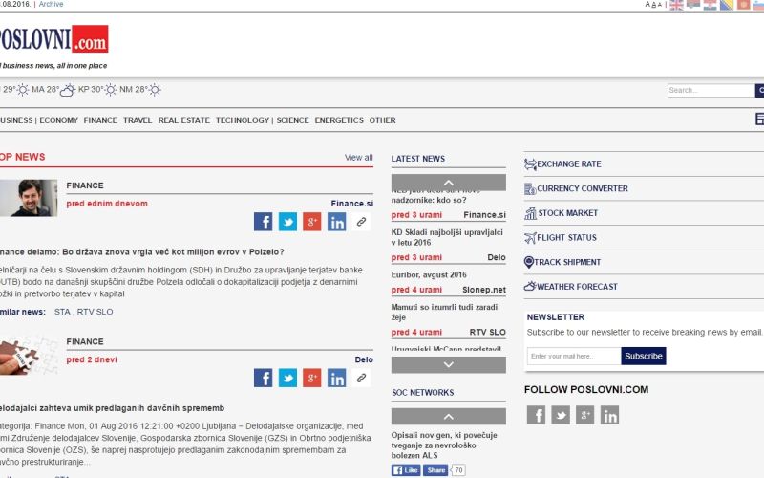The height and width of the screenshot is (478, 764).
Task: Open the Real Estate menu category
Action: pyautogui.click(x=183, y=120)
